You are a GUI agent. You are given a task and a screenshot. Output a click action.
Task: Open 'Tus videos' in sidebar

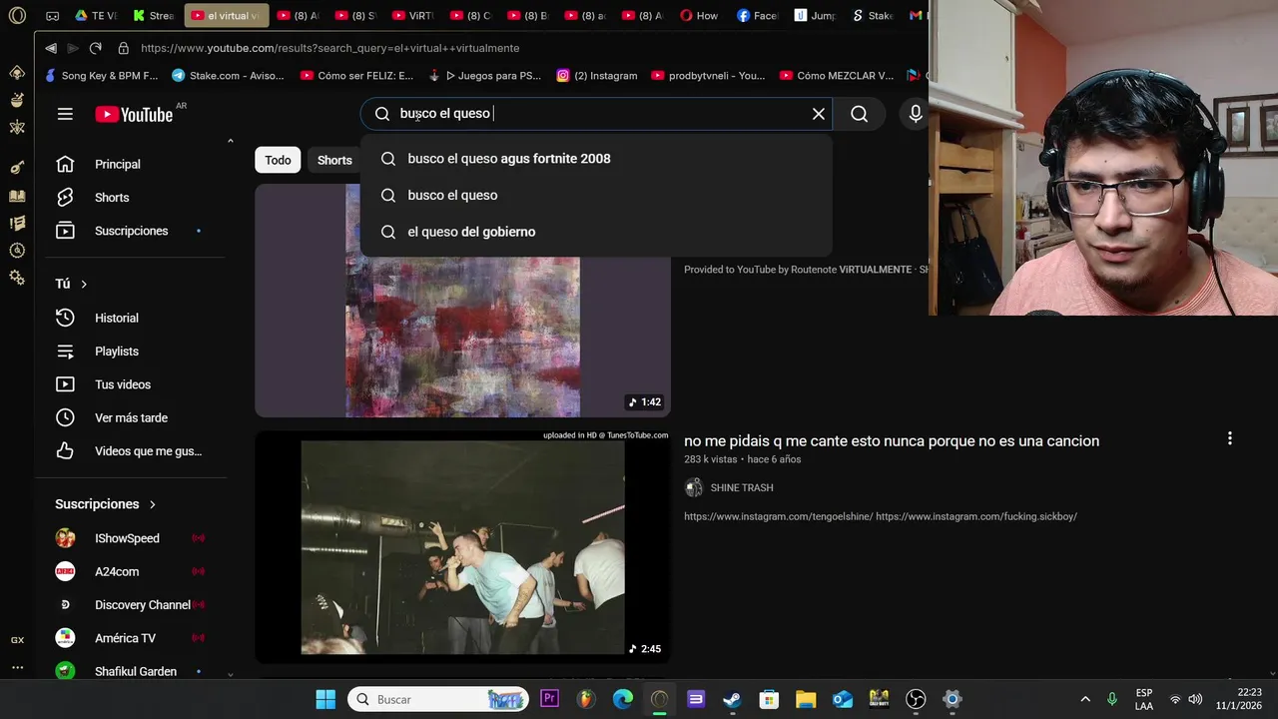click(133, 384)
